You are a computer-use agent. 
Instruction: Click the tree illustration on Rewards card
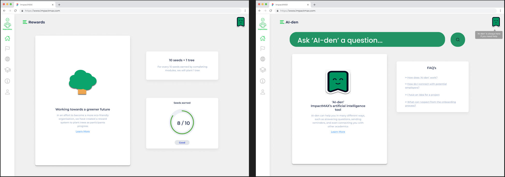83,82
